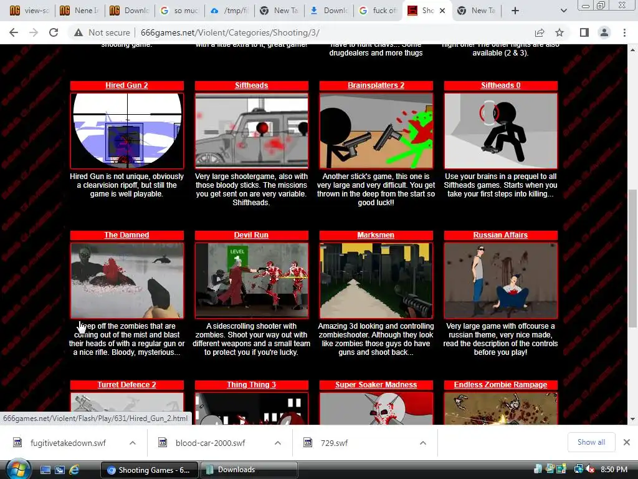Launch Internet Explorer from quick launch
The width and height of the screenshot is (638, 479).
pos(74,470)
